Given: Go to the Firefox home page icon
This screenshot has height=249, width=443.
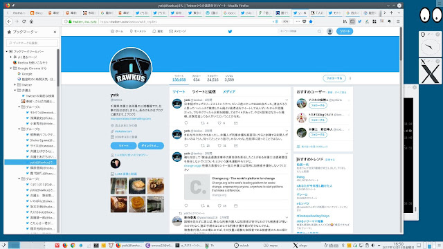Looking at the screenshot, I should click(x=31, y=21).
